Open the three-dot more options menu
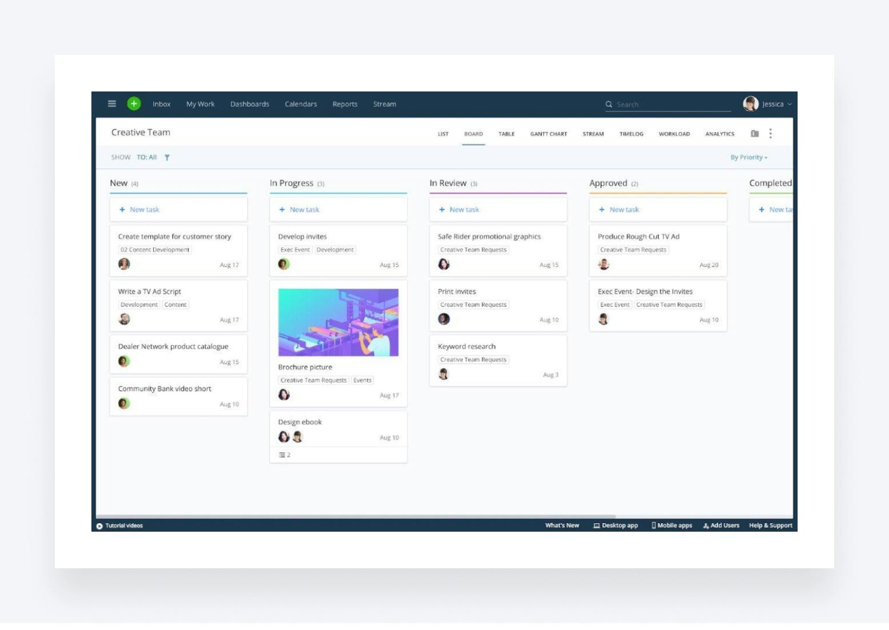The height and width of the screenshot is (630, 889). 770,133
